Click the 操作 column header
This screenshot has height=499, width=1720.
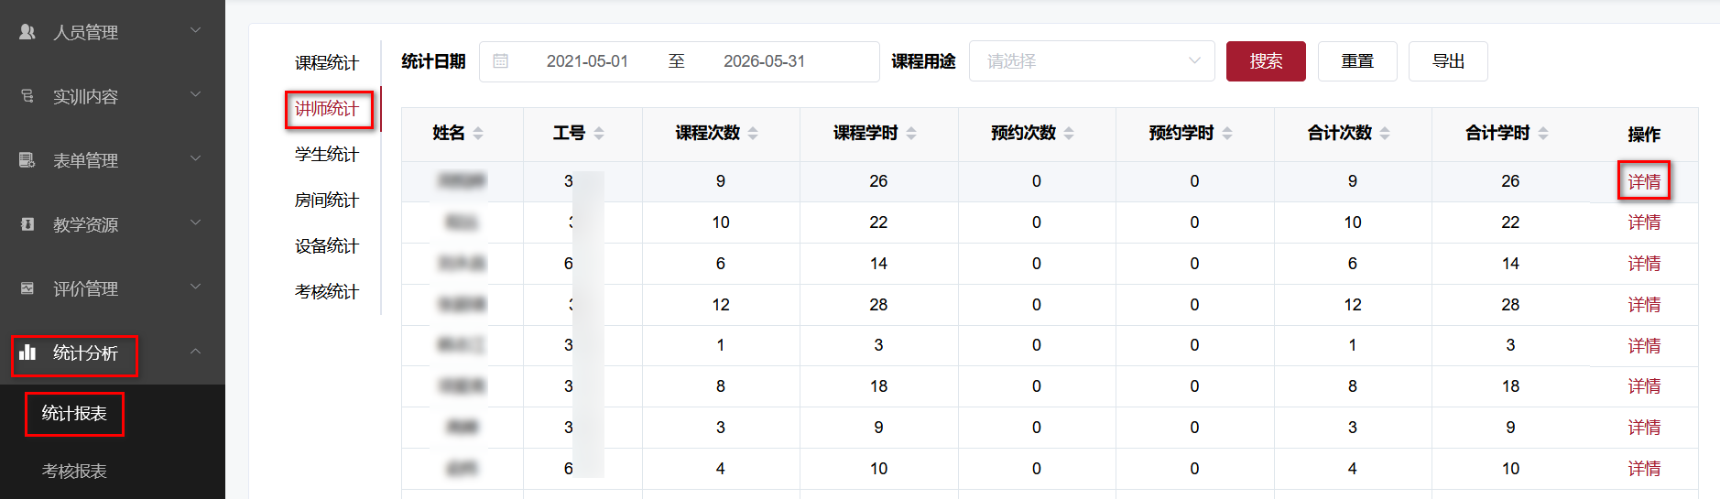(x=1644, y=135)
